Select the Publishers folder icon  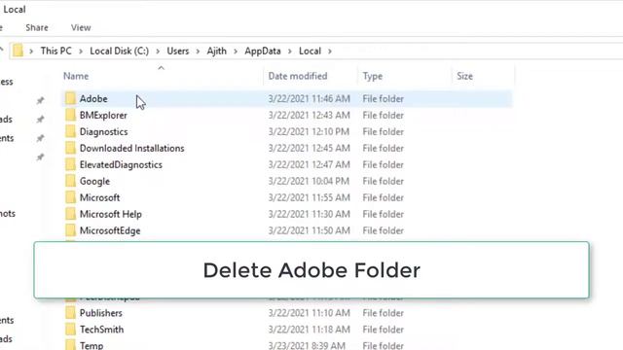coord(70,313)
